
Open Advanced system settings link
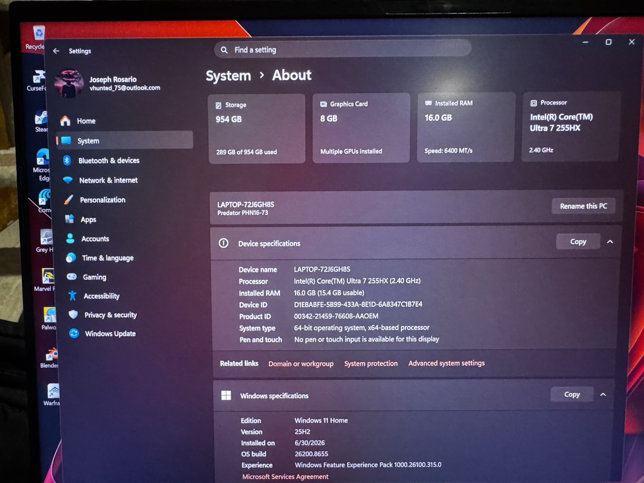click(446, 363)
